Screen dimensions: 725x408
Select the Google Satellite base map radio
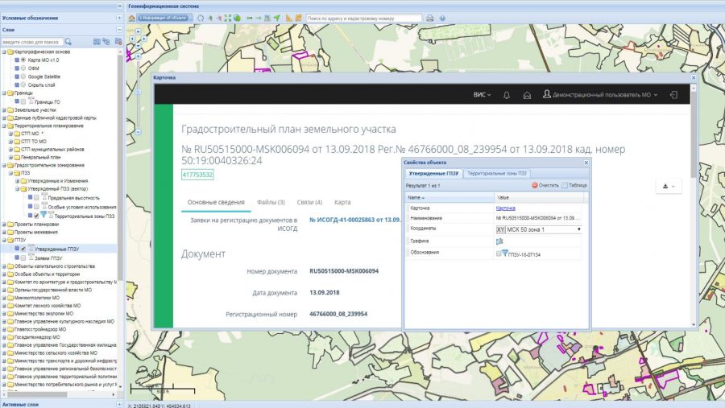[x=23, y=76]
